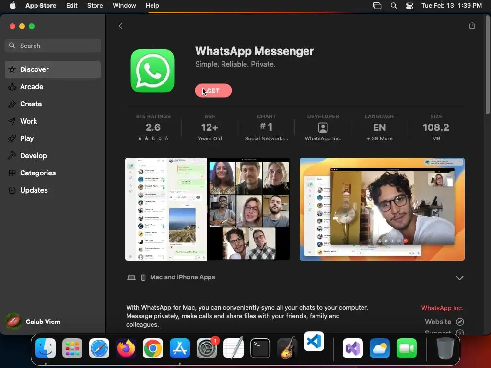Viewport: 491px width, 368px height.
Task: Select Arcade in the sidebar
Action: tap(53, 87)
